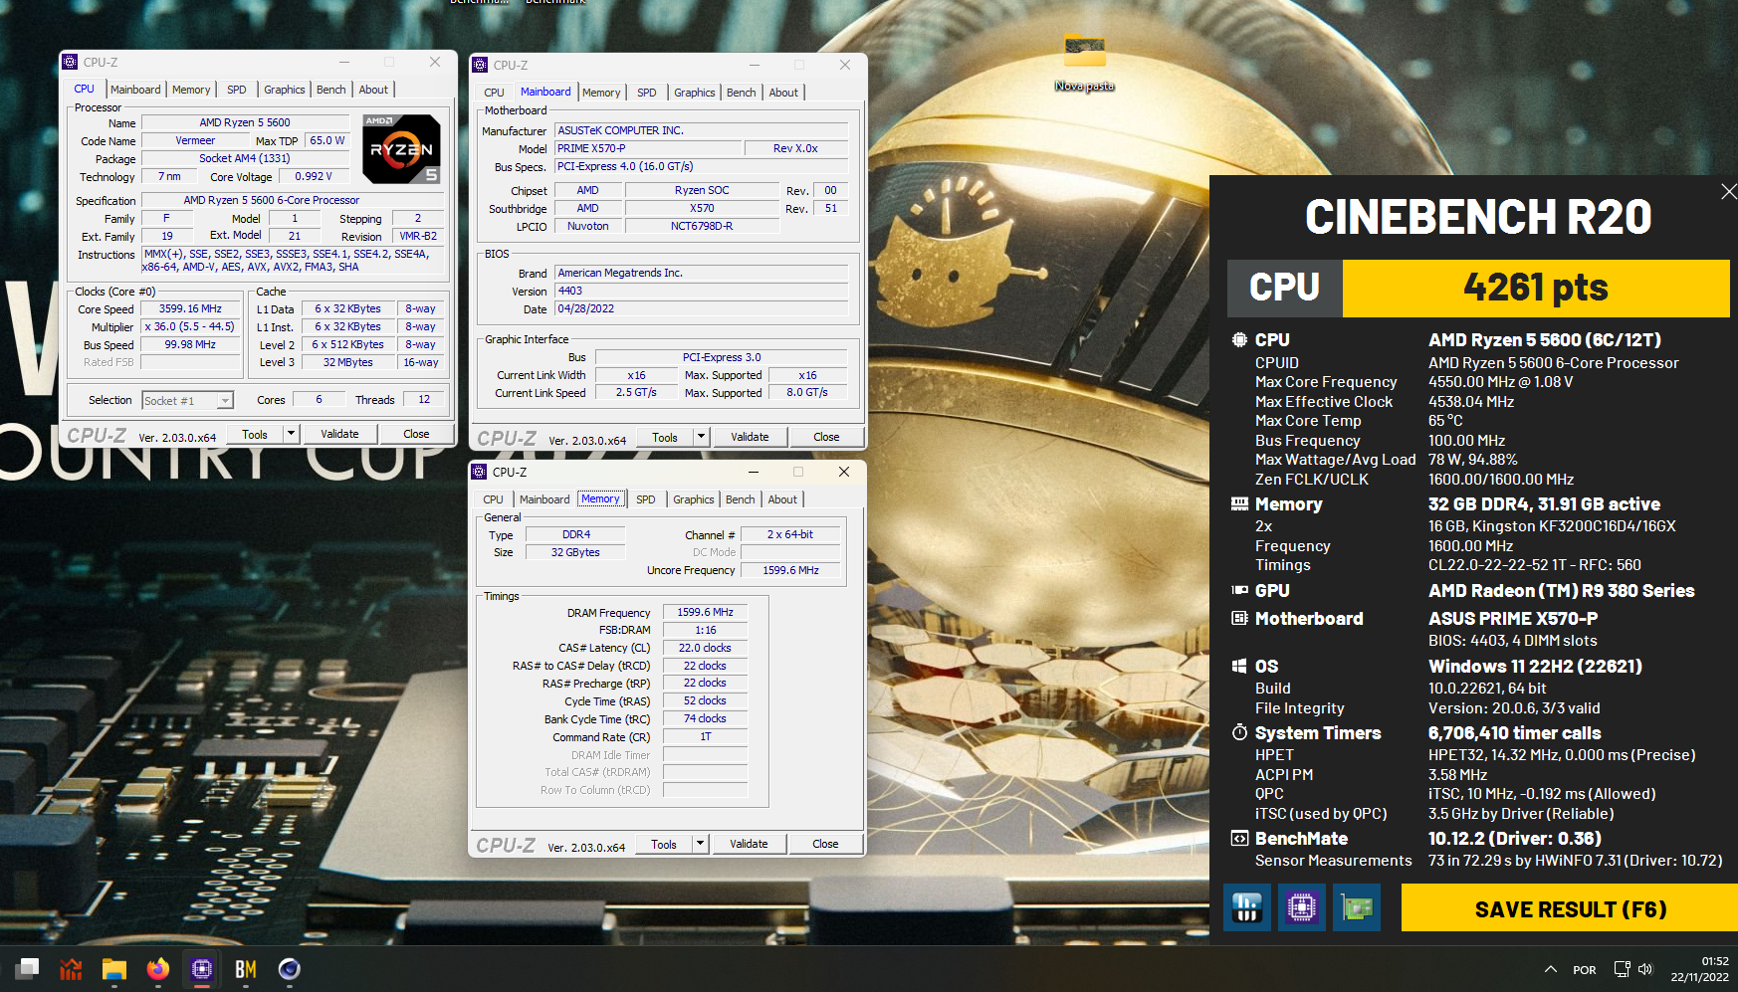
Task: Close the Cinebench R20 result panel
Action: pos(1728,191)
